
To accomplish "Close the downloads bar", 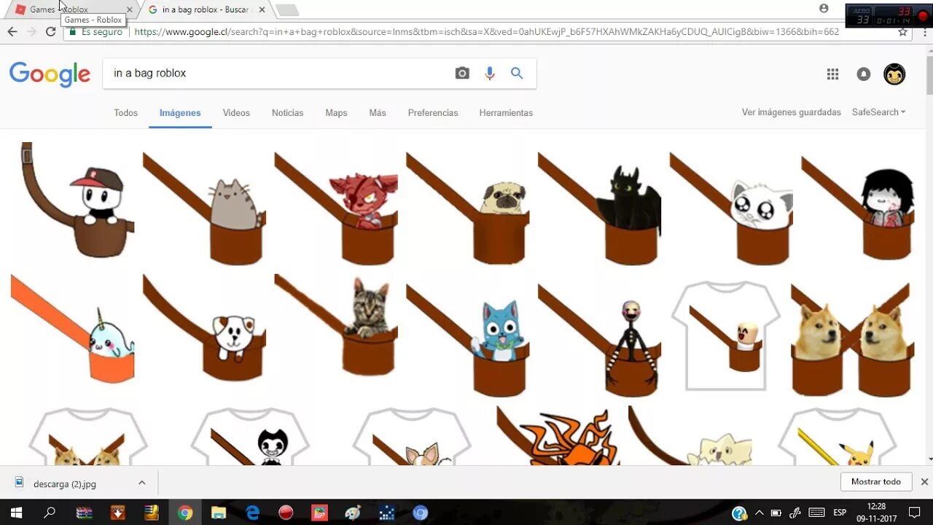I will pyautogui.click(x=924, y=482).
